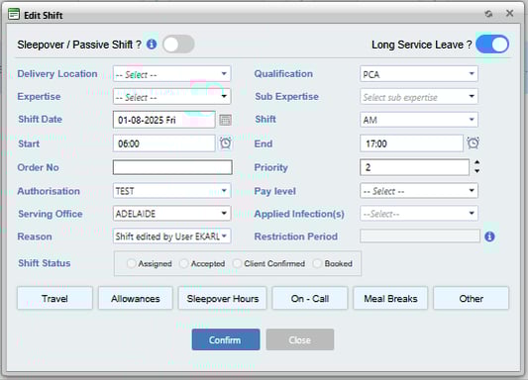The width and height of the screenshot is (528, 380).
Task: Increase Priority with the up stepper arrow
Action: (476, 162)
